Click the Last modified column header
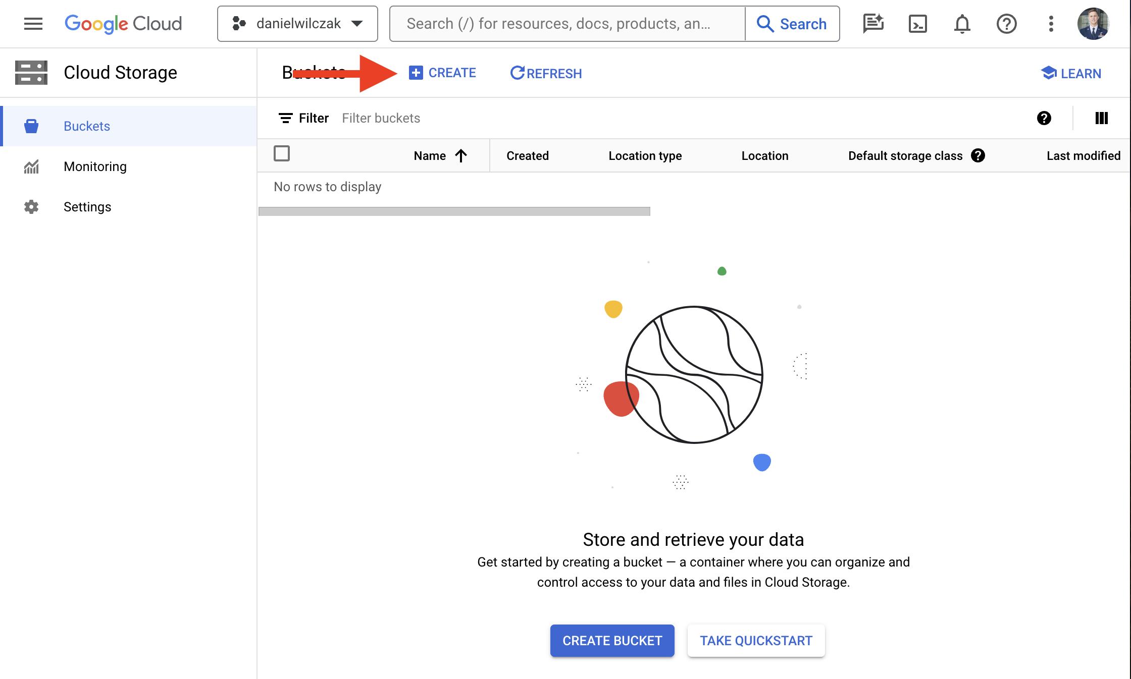 (x=1084, y=156)
